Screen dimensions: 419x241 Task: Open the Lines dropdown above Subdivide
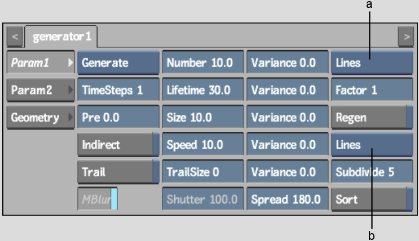[372, 145]
